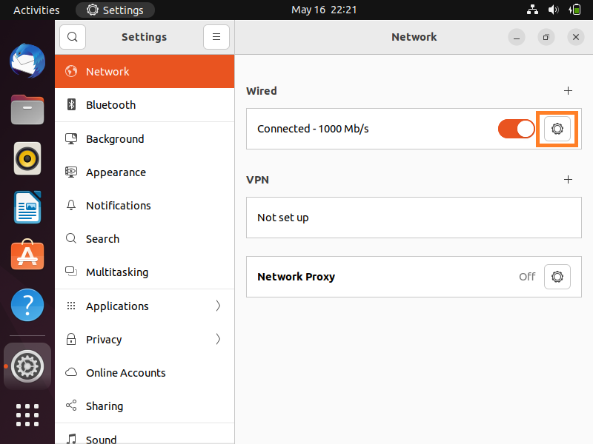Select Bluetooth in the sidebar

coord(110,105)
